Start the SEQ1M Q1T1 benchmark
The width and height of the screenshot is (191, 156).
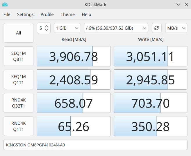point(19,79)
